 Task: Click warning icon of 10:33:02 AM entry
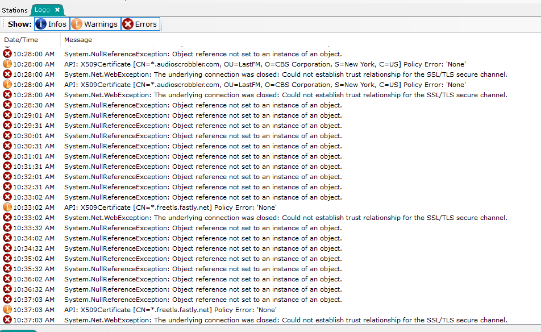tap(7, 208)
